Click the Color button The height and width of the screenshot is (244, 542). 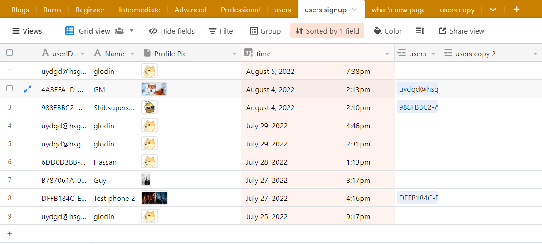pos(387,31)
